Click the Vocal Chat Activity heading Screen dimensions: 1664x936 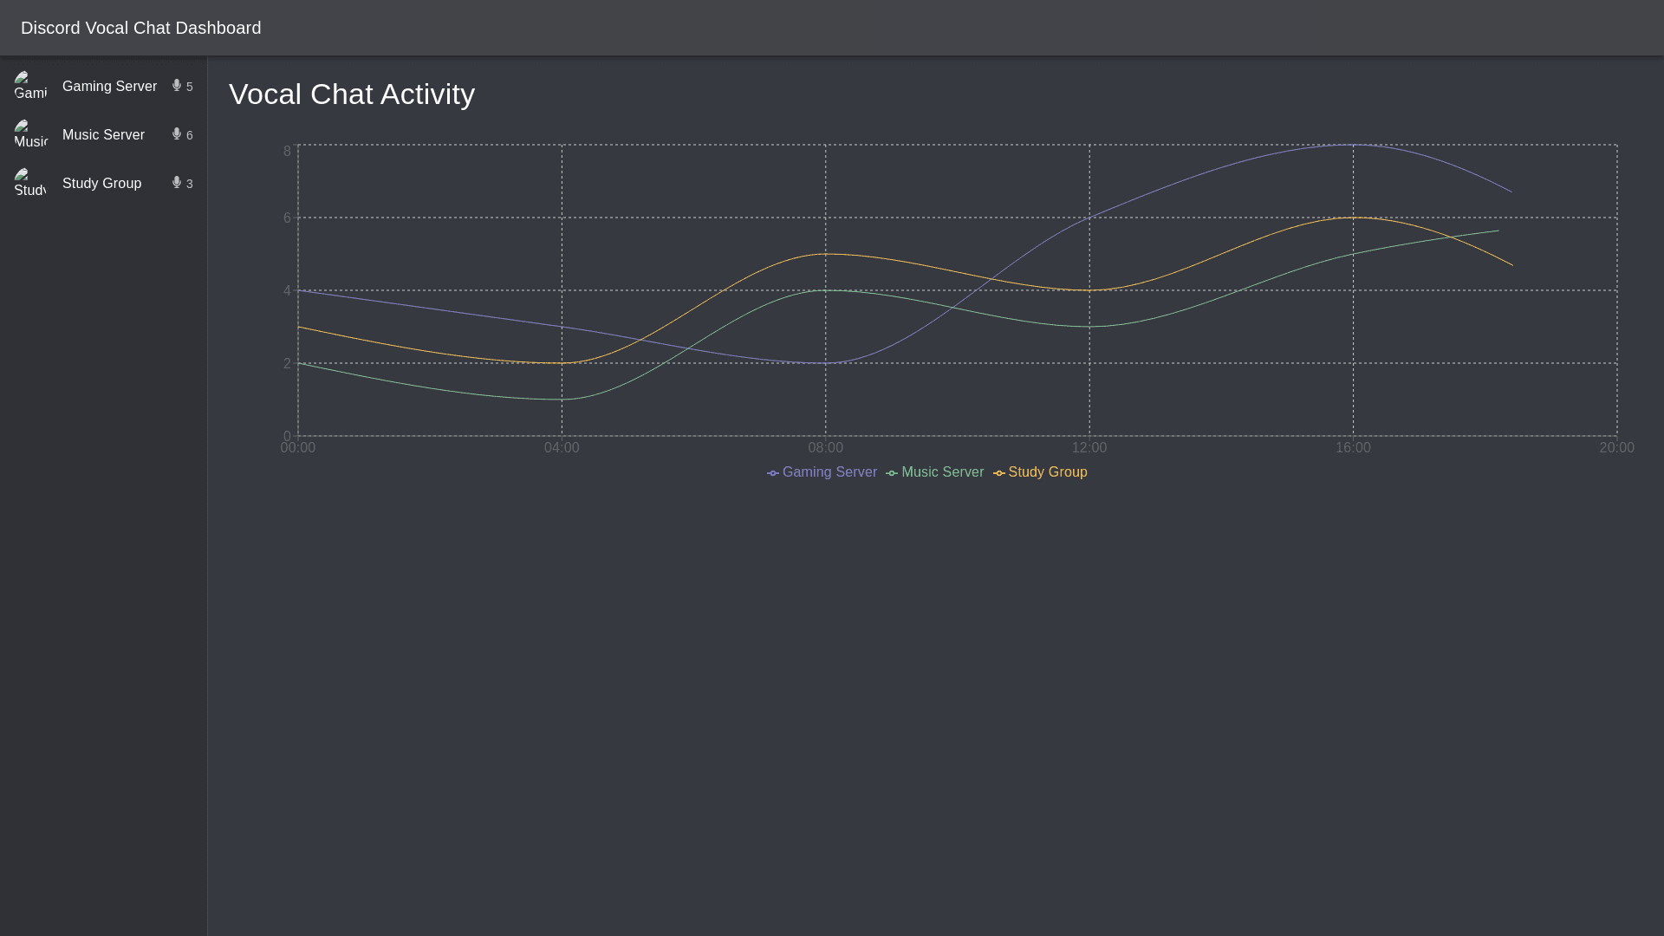tap(351, 94)
